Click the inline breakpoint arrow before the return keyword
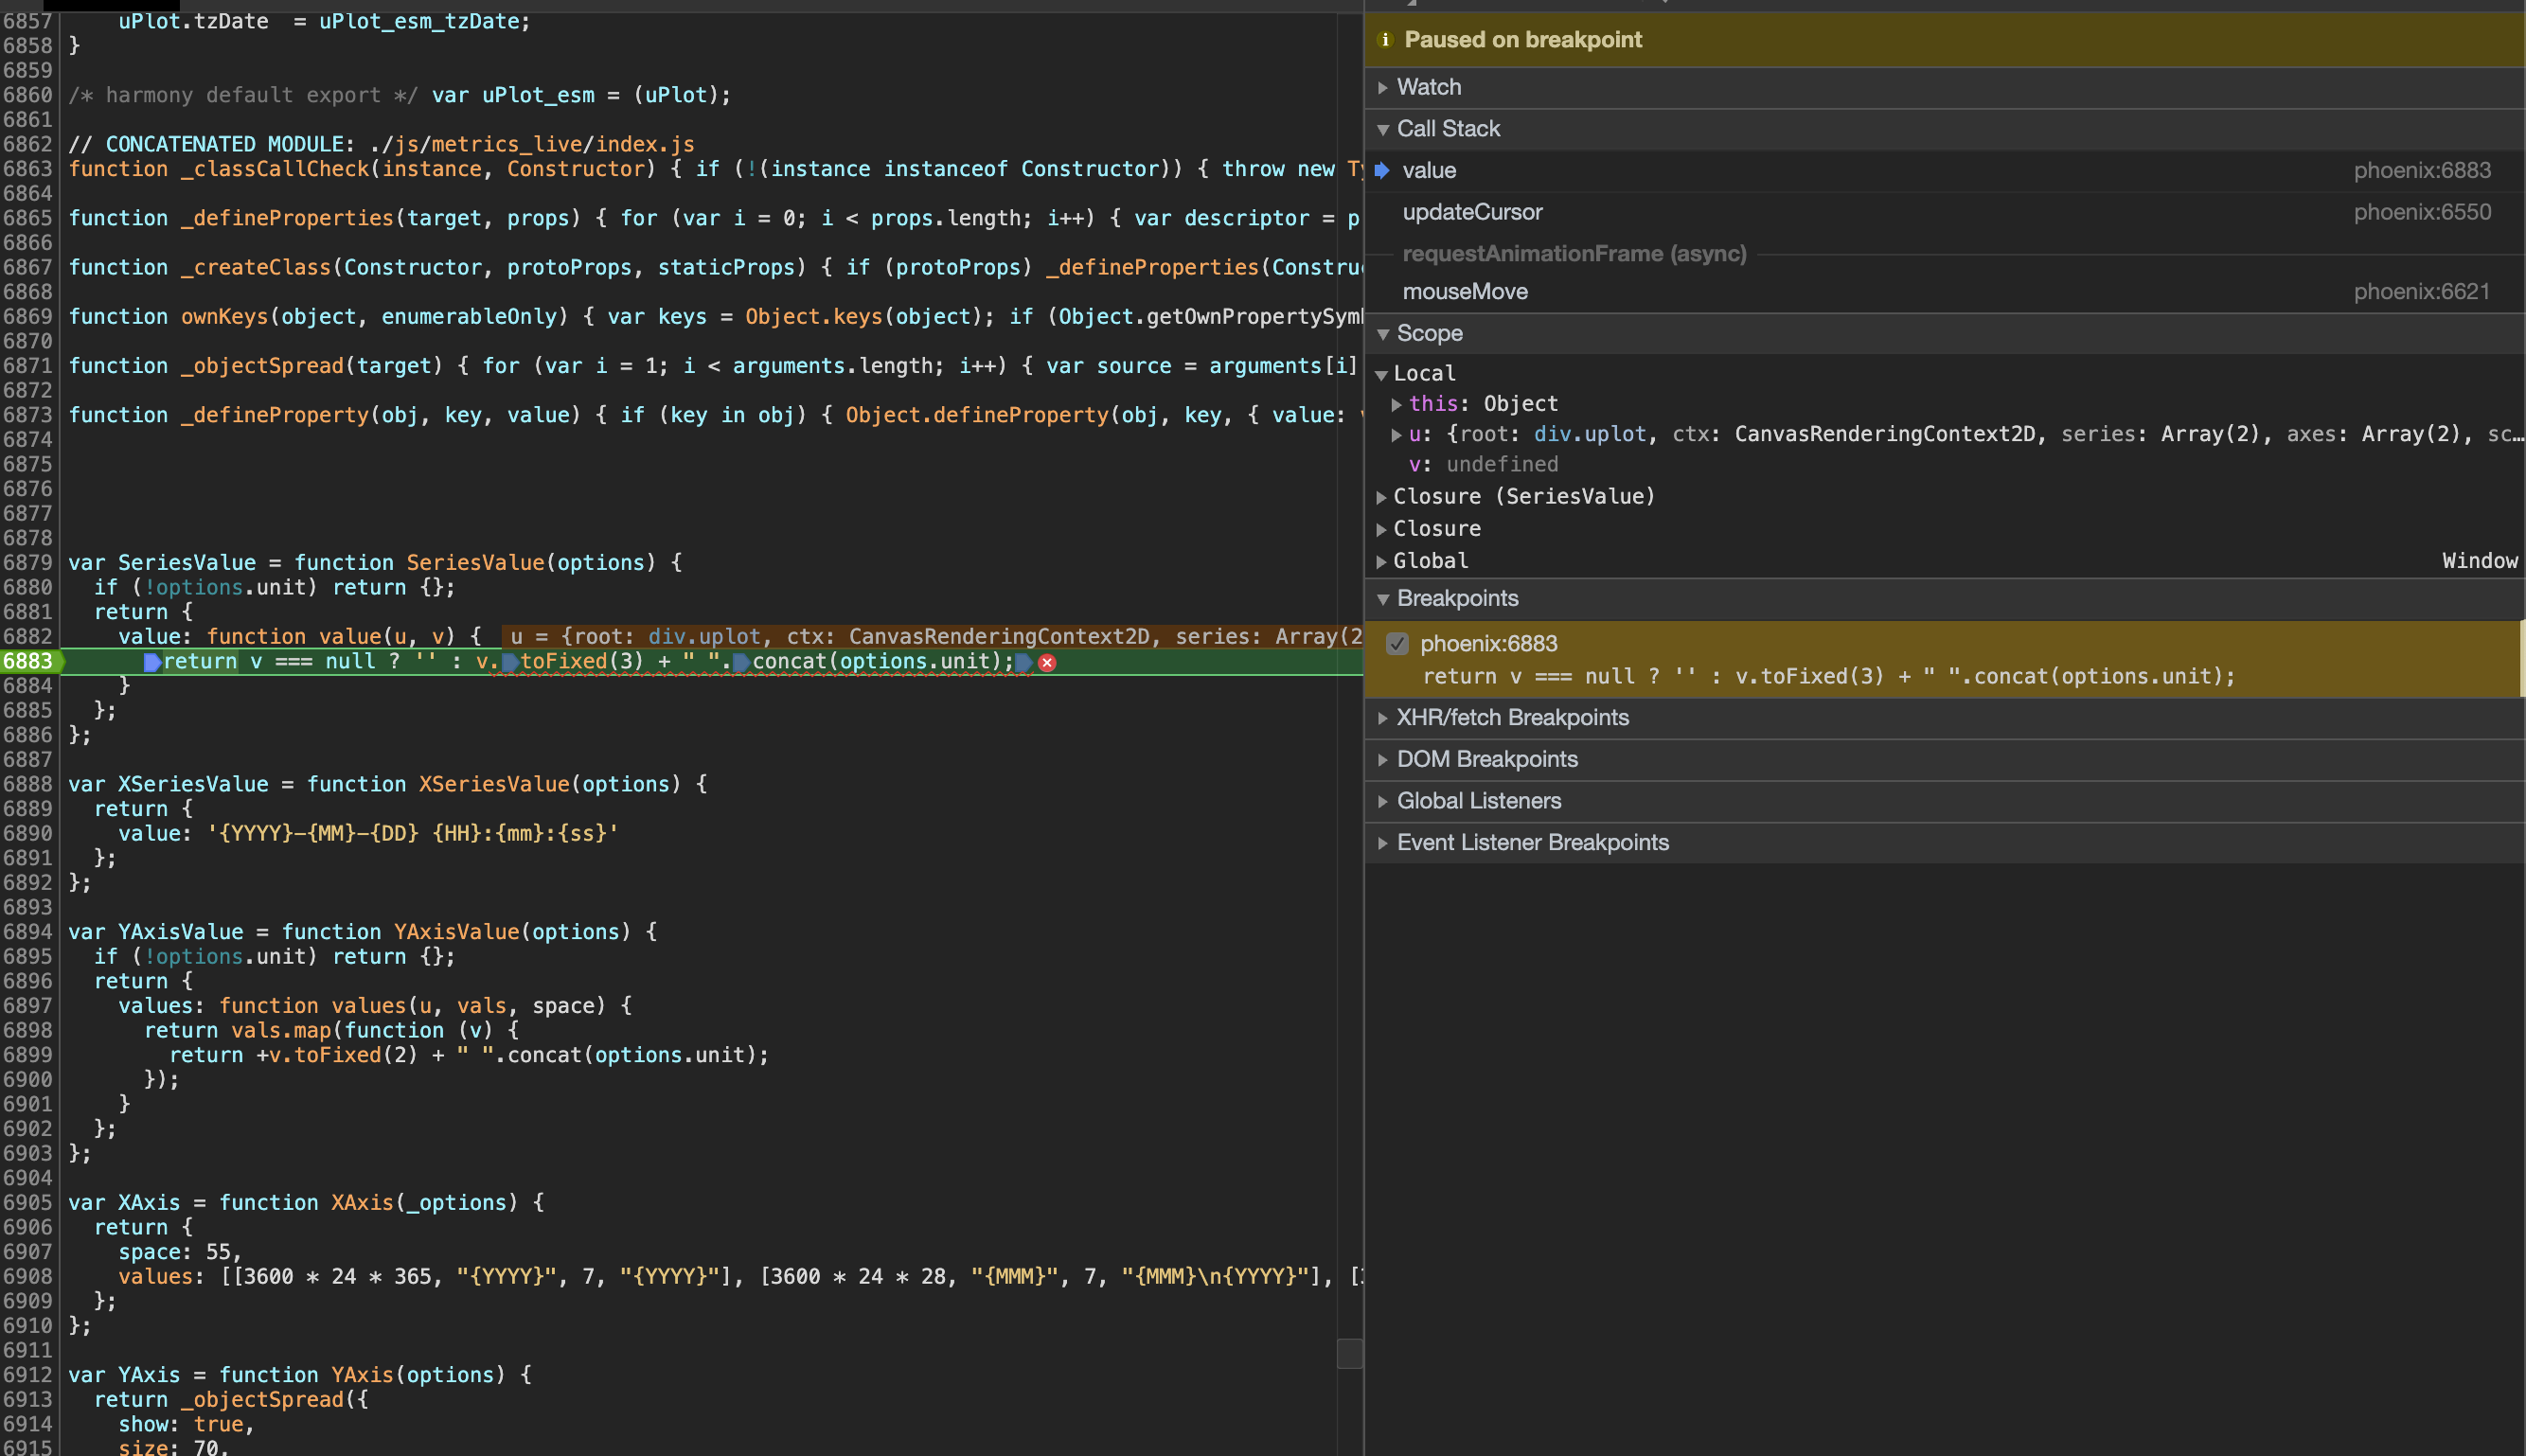Screen dimensions: 2526x1456 pyautogui.click(x=152, y=661)
